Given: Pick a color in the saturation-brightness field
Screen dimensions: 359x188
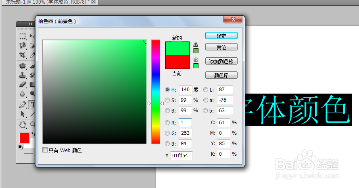Looking at the screenshot, I should coord(94,92).
